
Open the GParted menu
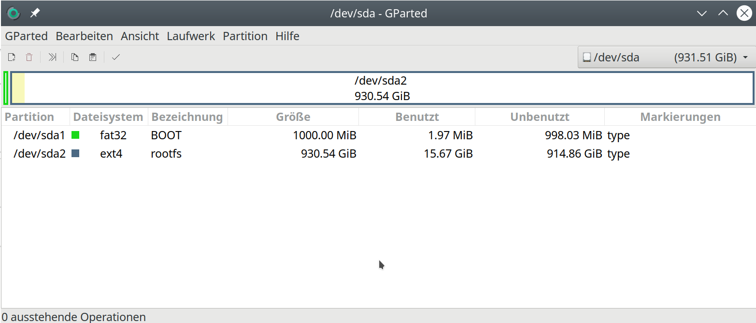point(26,36)
